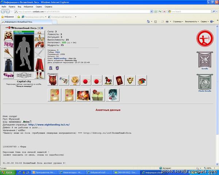Click the red gloves item
The image size is (219, 175).
39,44
